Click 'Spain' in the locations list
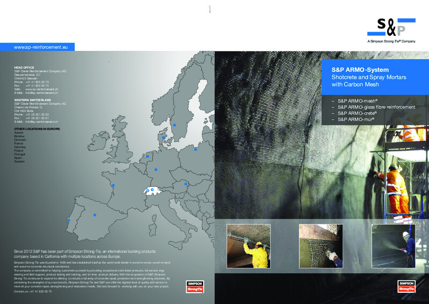The image size is (429, 304). (x=18, y=158)
